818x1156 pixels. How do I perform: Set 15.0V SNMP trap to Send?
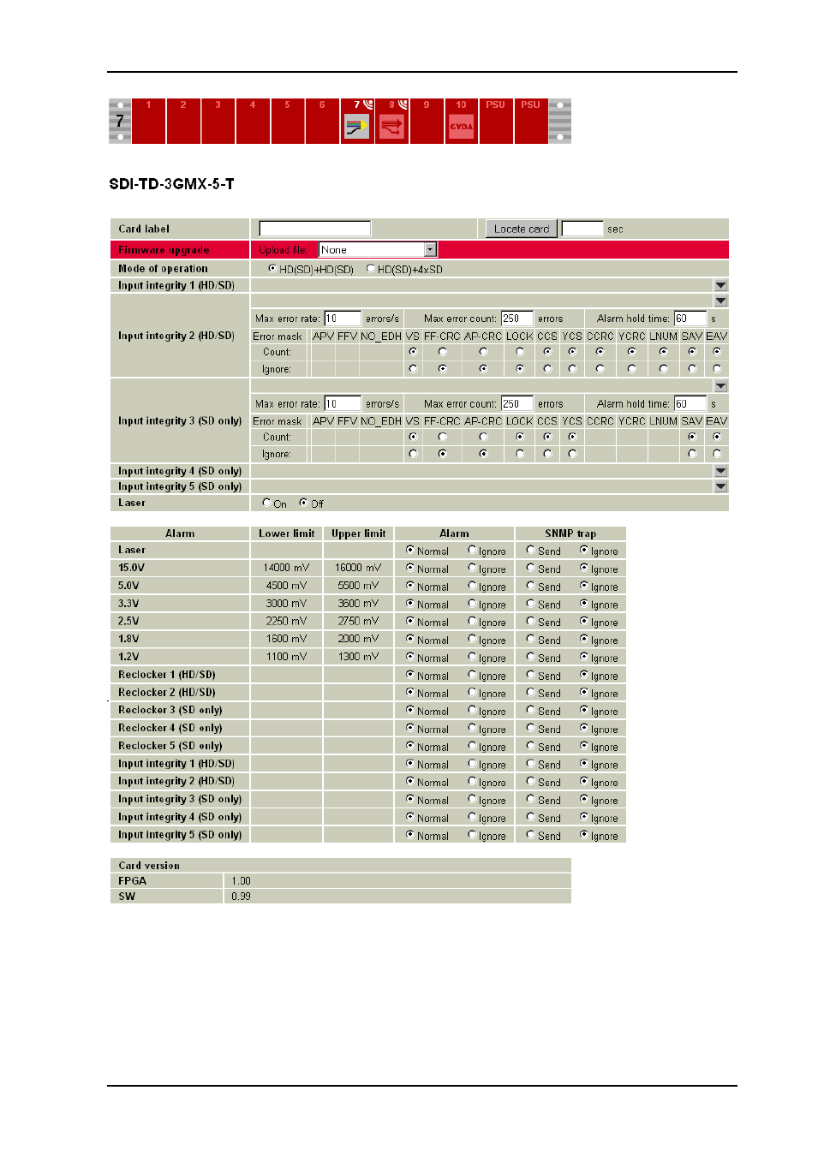pos(531,568)
